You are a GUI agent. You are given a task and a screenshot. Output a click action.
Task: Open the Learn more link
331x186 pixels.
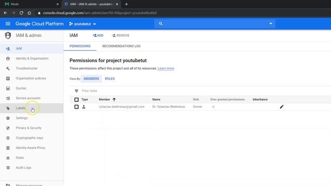coord(166,69)
